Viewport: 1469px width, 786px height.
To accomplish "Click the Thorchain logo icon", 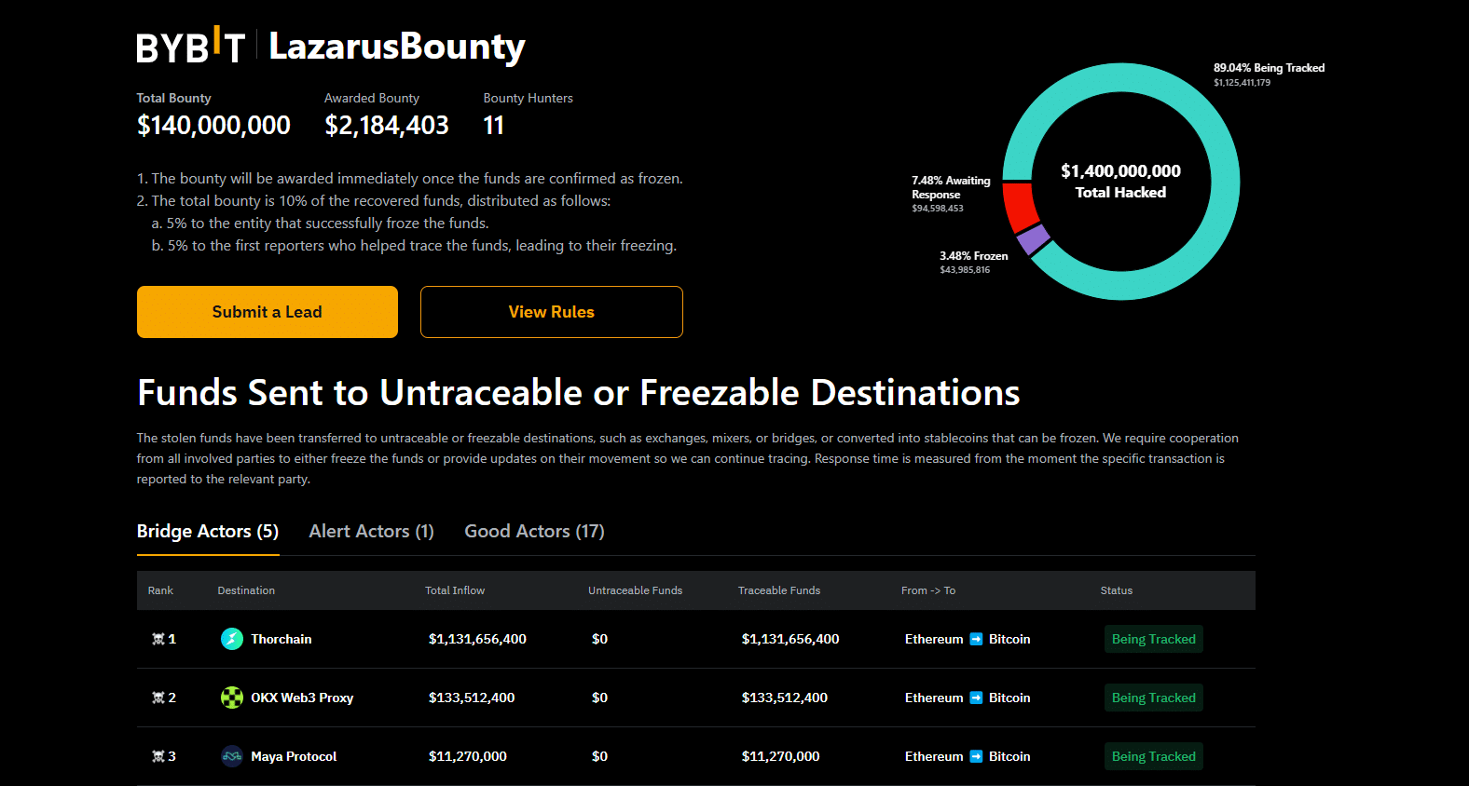I will [232, 639].
